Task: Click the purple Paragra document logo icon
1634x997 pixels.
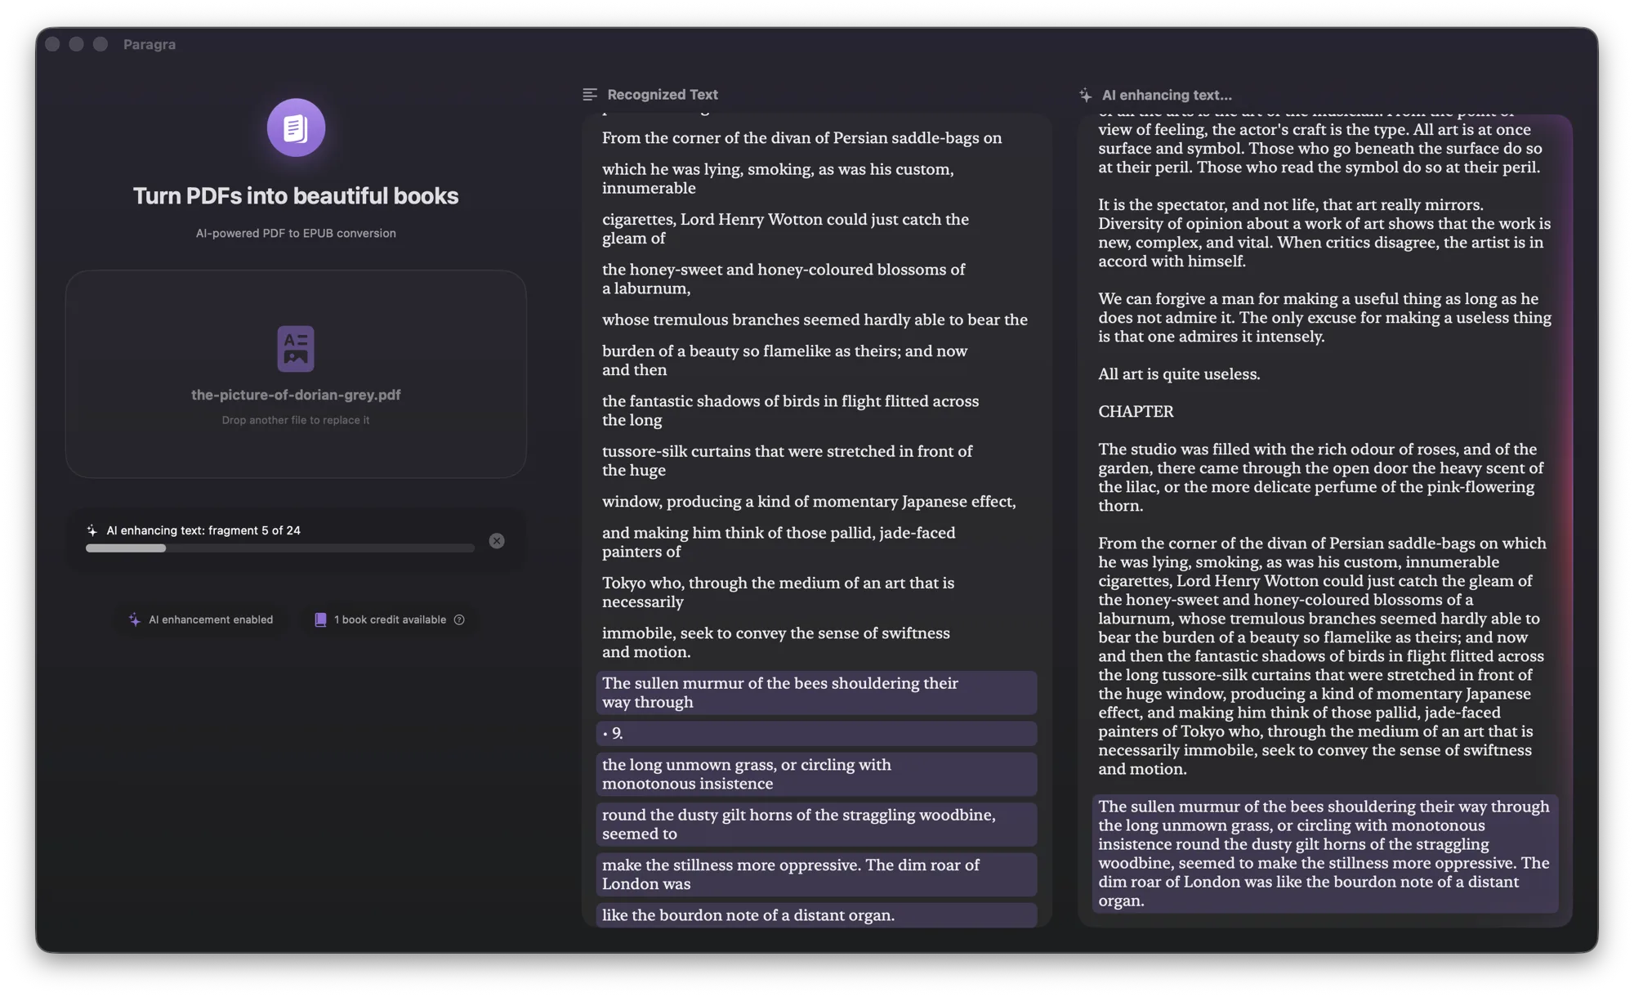Action: [x=296, y=127]
